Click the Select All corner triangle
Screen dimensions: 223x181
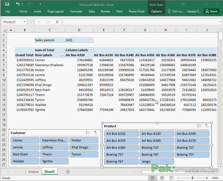pyautogui.click(x=4, y=30)
